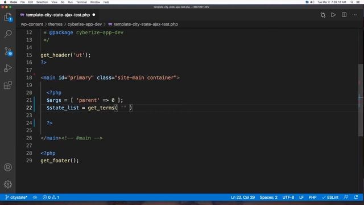Click the ESLint status item
Image resolution: width=364 pixels, height=205 pixels.
point(330,198)
